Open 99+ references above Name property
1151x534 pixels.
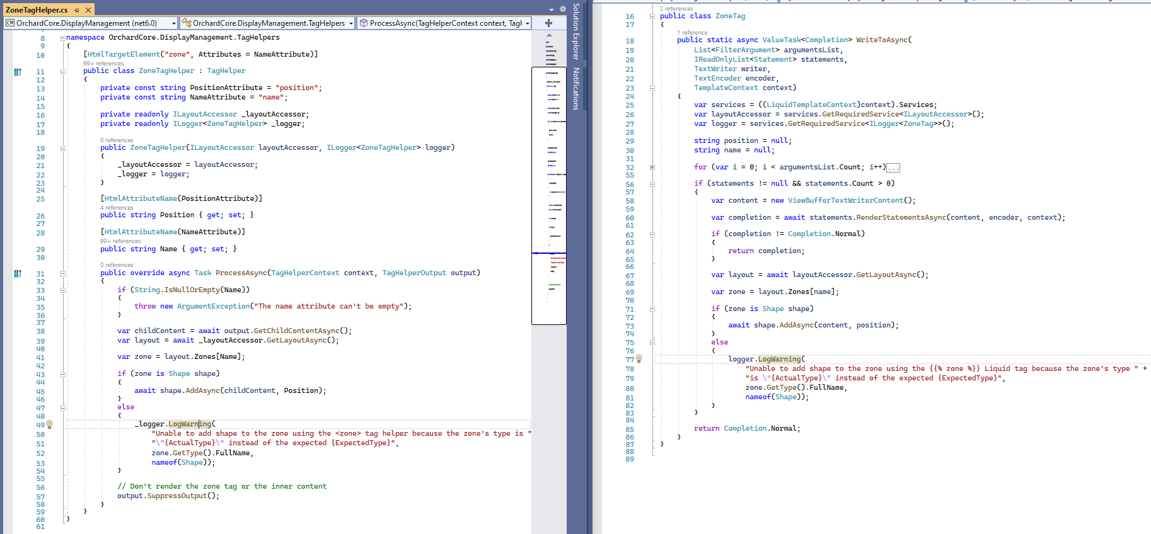point(120,241)
